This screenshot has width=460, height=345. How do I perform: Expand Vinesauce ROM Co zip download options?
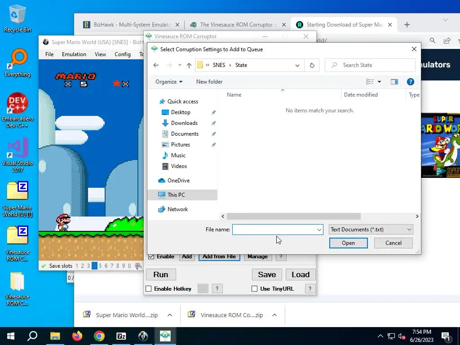point(274,315)
